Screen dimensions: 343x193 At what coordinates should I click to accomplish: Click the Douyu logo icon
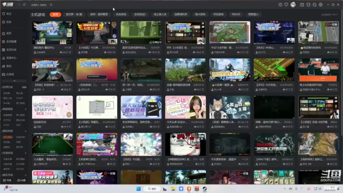(8, 4)
